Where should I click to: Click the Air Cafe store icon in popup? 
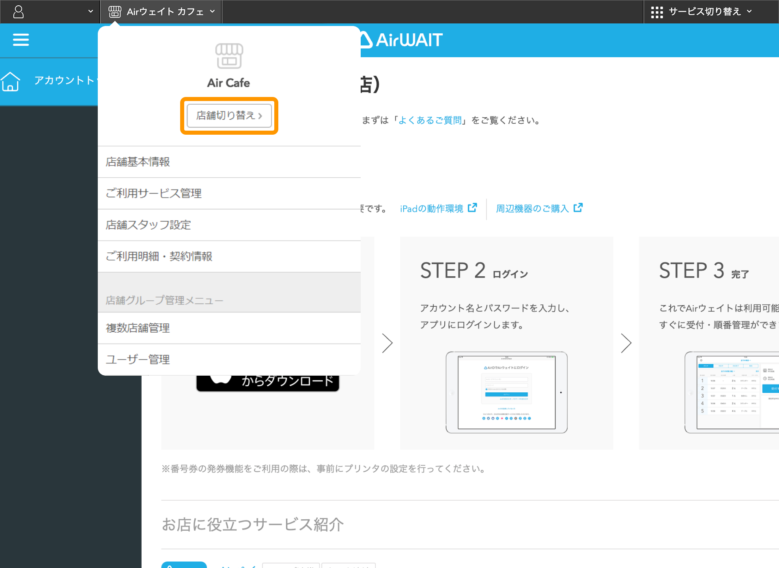click(x=229, y=56)
